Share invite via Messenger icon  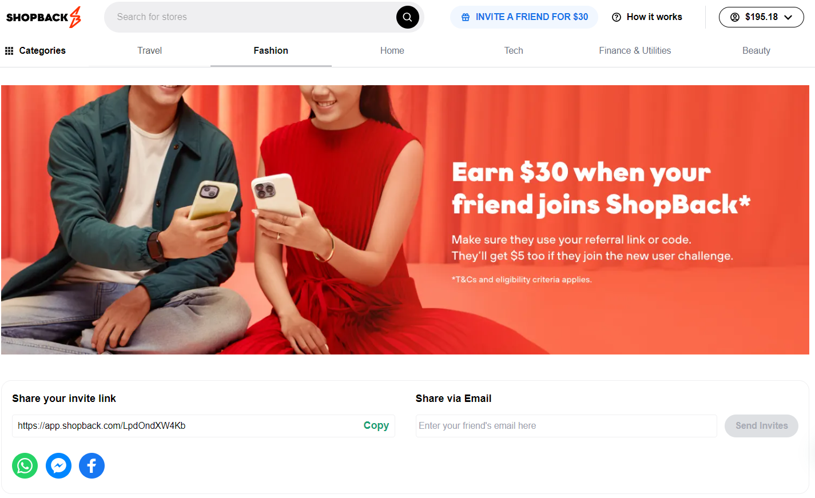58,466
